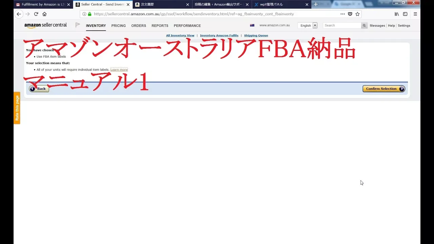434x244 pixels.
Task: Close the 注文履歴 tab
Action: click(x=188, y=4)
